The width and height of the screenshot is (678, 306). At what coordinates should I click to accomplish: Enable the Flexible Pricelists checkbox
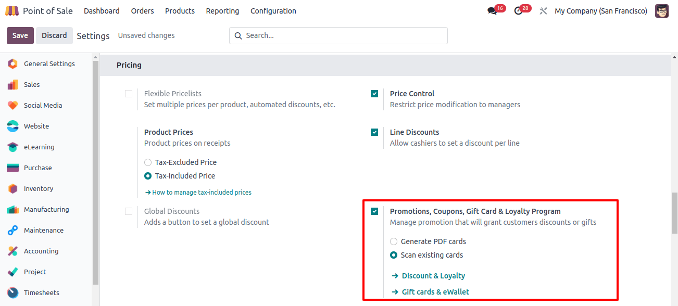point(129,94)
